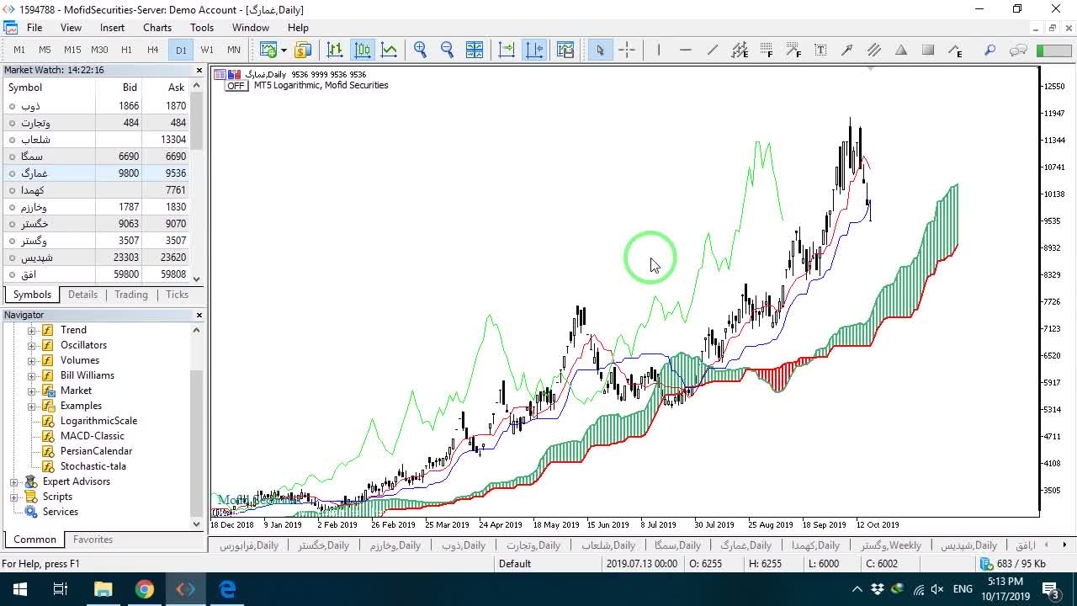Click the Windows Start button
Viewport: 1077px width, 606px height.
point(20,589)
